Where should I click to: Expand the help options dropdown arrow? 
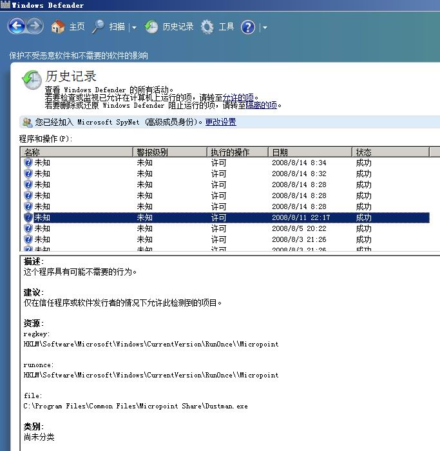(x=265, y=28)
